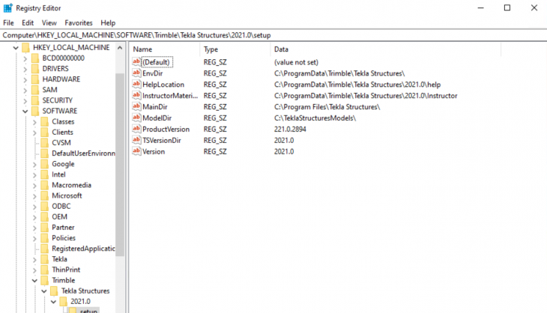The width and height of the screenshot is (547, 313).
Task: Click the folder icon beside Google
Action: tap(44, 164)
